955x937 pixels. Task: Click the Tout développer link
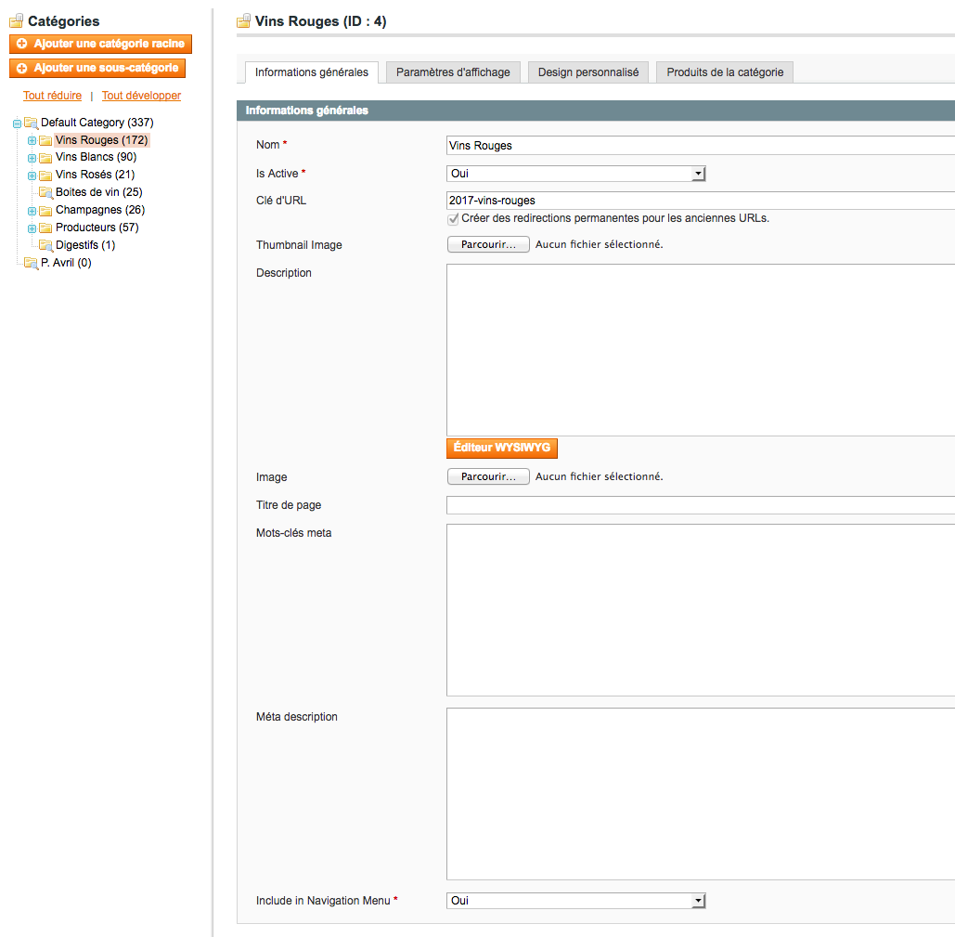tap(141, 96)
